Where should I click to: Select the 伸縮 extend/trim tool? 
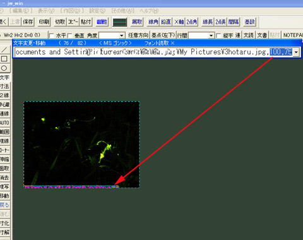click(x=4, y=159)
